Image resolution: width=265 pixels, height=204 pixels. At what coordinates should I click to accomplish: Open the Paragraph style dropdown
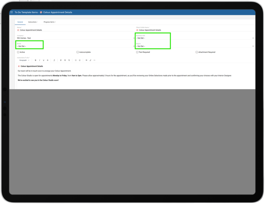24,60
